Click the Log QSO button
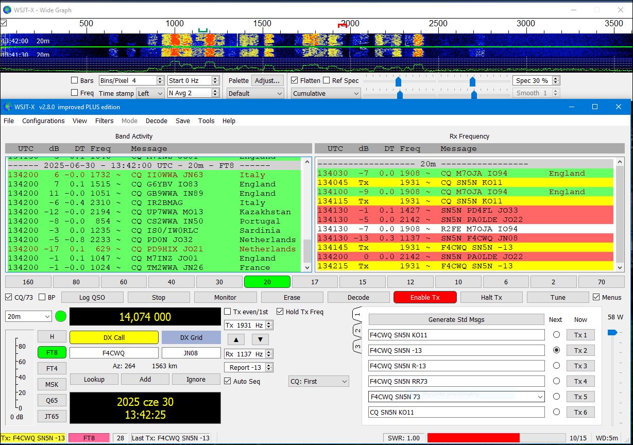 click(93, 297)
